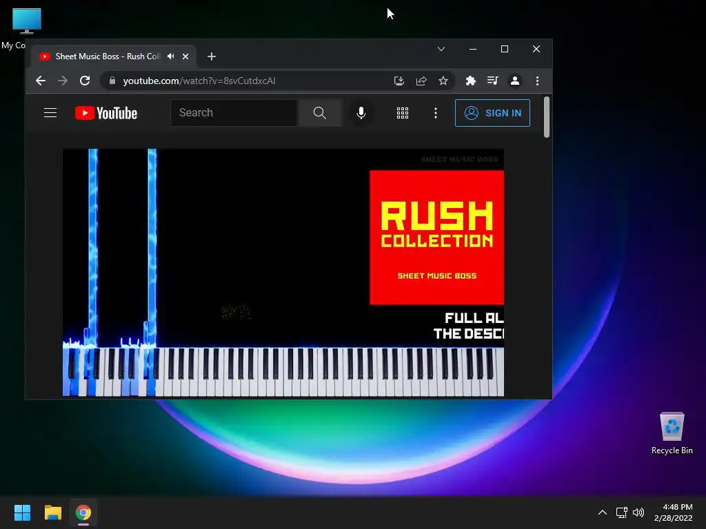Open the media controls icon in Chrome toolbar
The height and width of the screenshot is (529, 706).
click(x=492, y=81)
